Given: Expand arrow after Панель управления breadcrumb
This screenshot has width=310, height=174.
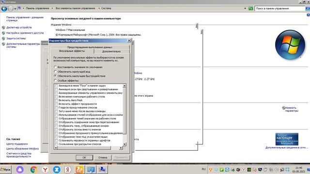Looking at the screenshot, I should (x=52, y=8).
